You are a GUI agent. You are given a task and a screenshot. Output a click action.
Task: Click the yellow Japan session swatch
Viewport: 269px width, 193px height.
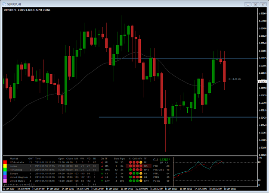click(x=5, y=166)
